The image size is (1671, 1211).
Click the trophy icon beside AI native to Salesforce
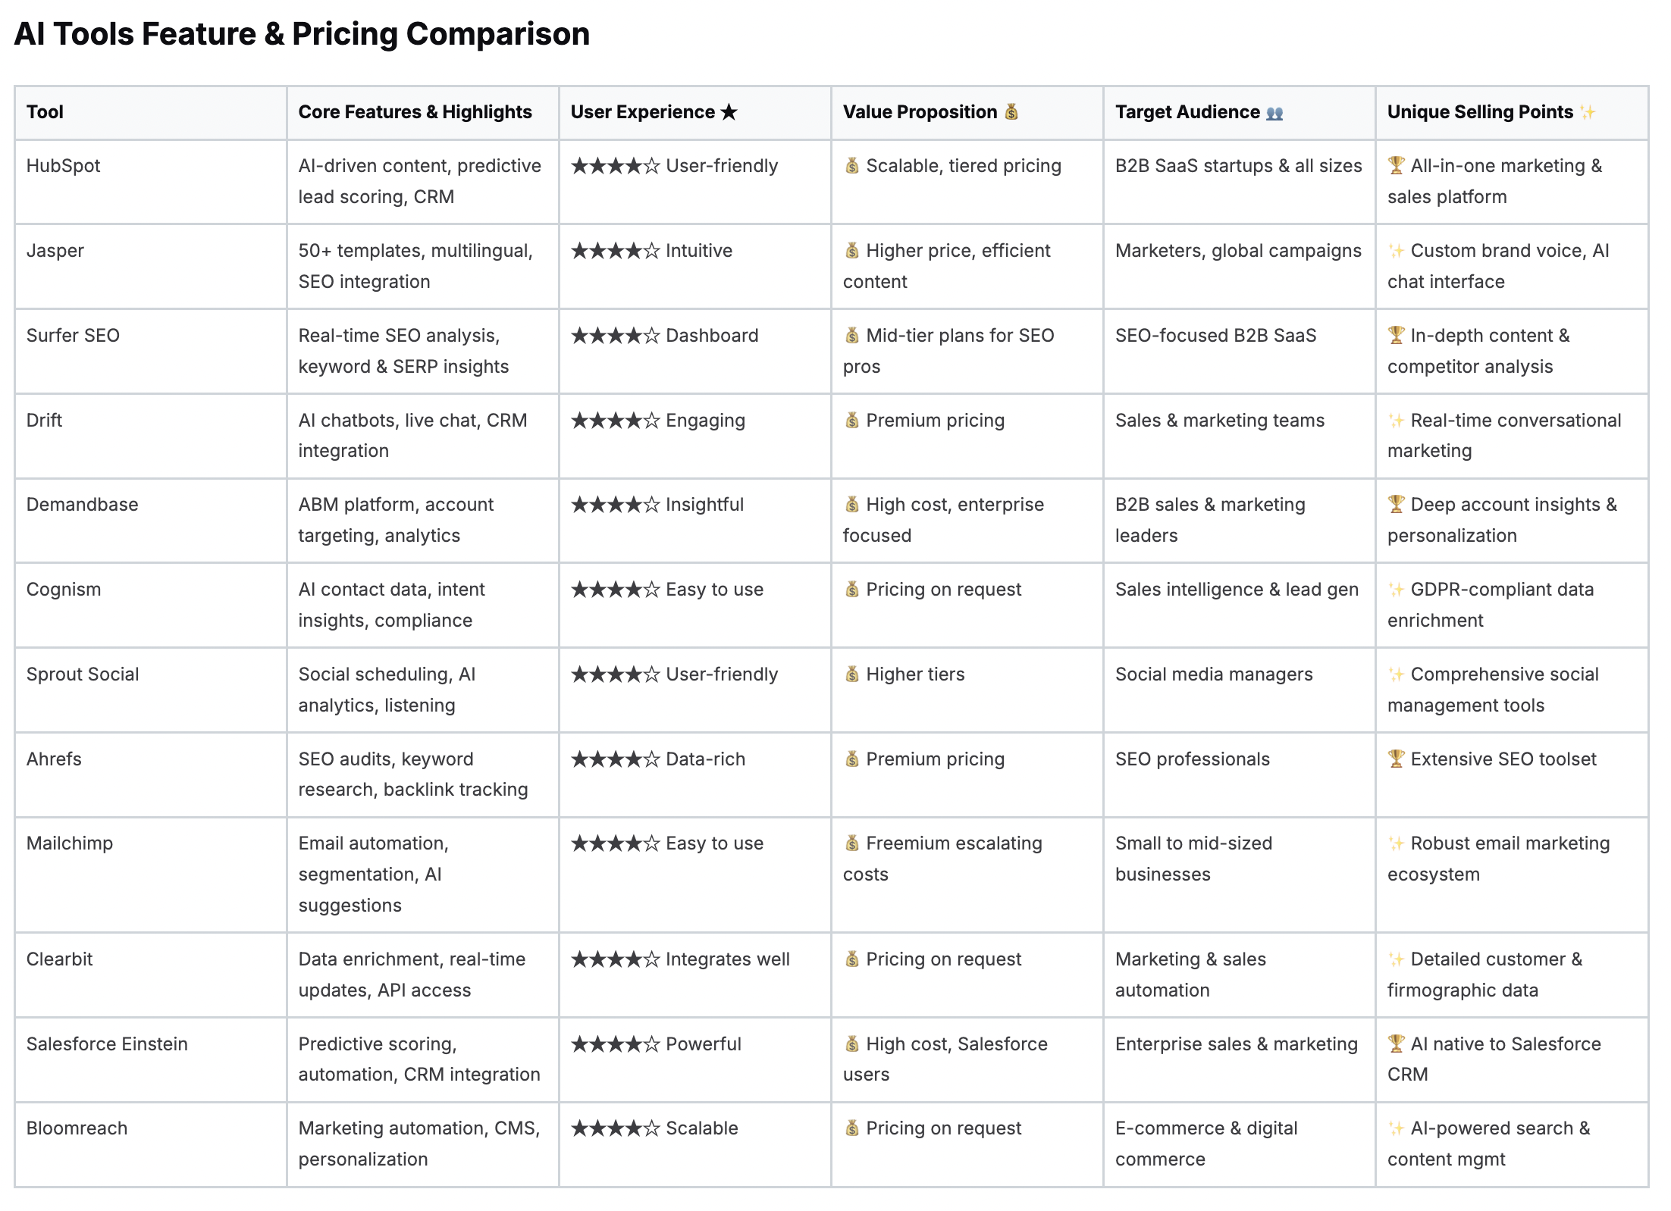tap(1397, 1044)
